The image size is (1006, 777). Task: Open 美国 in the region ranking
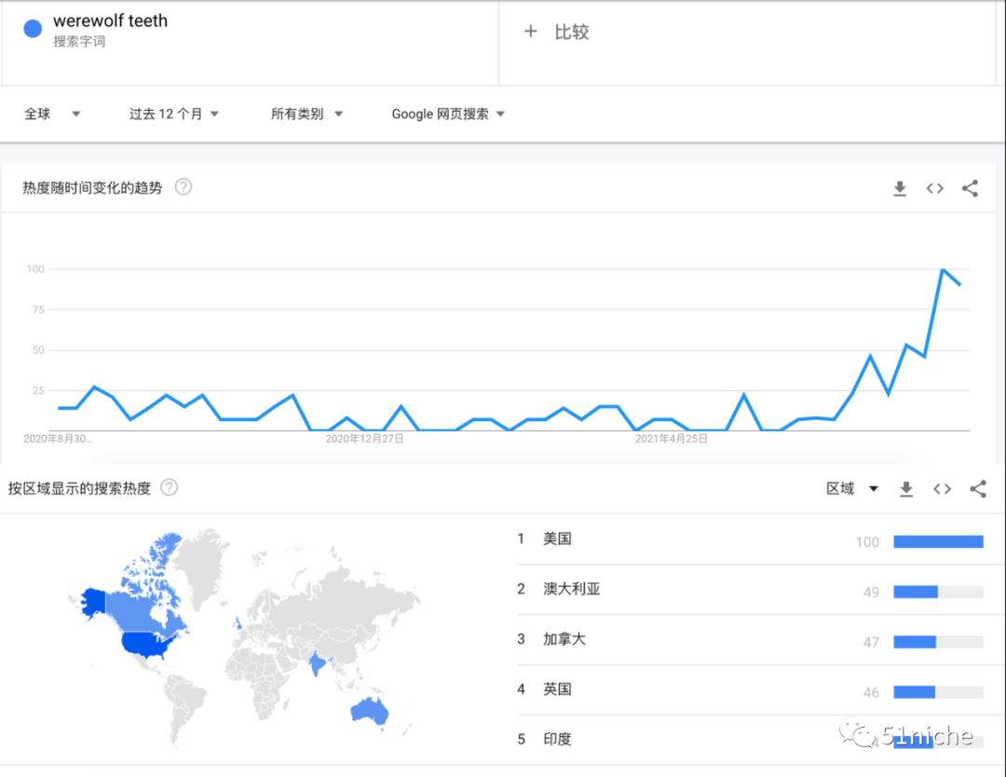pyautogui.click(x=557, y=538)
